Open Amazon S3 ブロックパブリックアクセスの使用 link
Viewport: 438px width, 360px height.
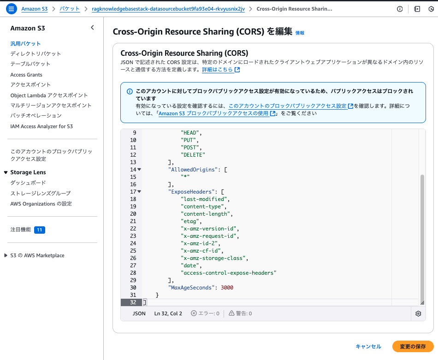[213, 113]
